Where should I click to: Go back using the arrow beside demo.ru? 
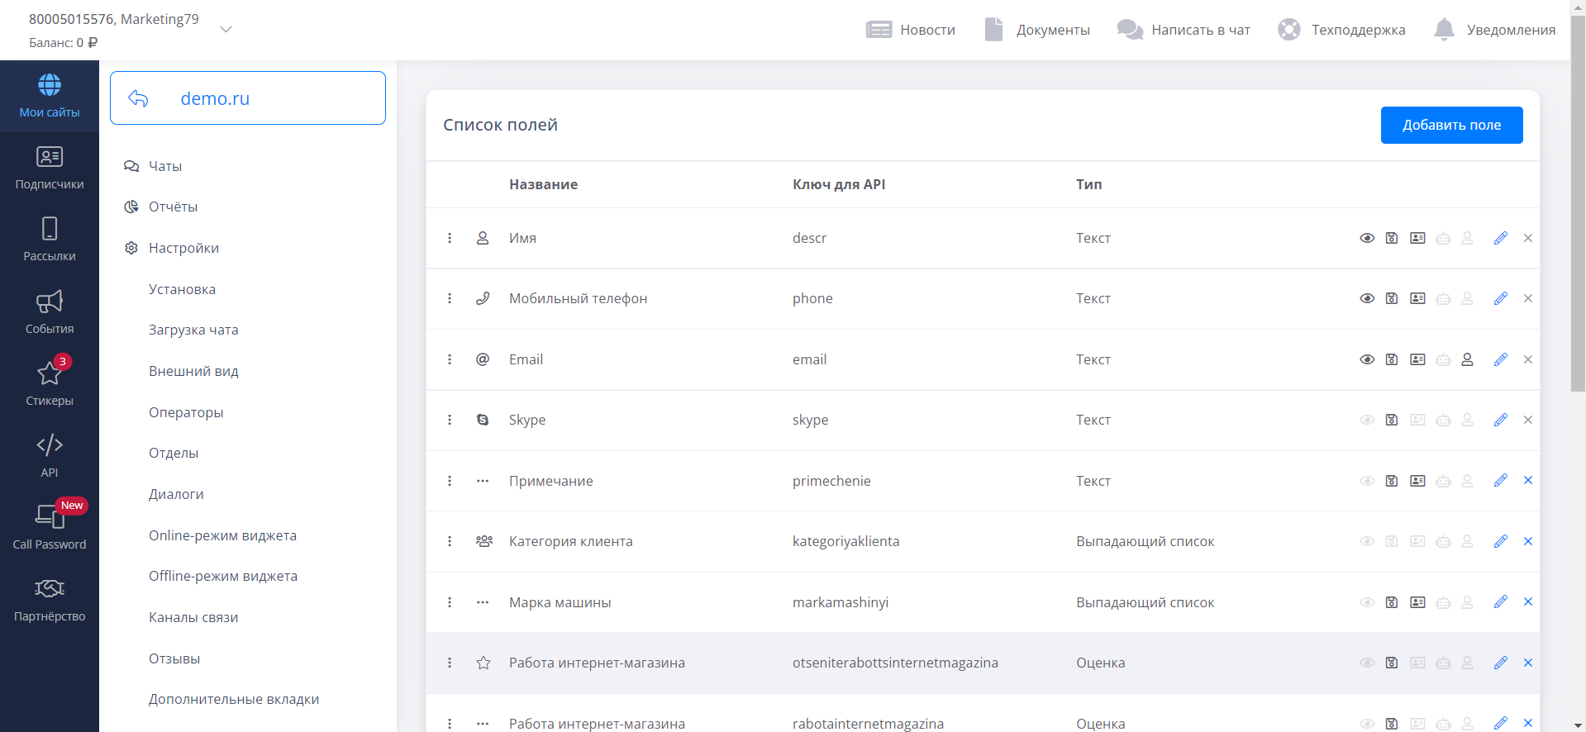(x=138, y=98)
